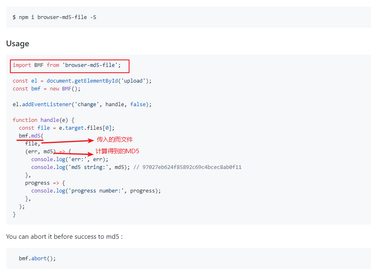Click the function handle(e) line

tap(43, 120)
